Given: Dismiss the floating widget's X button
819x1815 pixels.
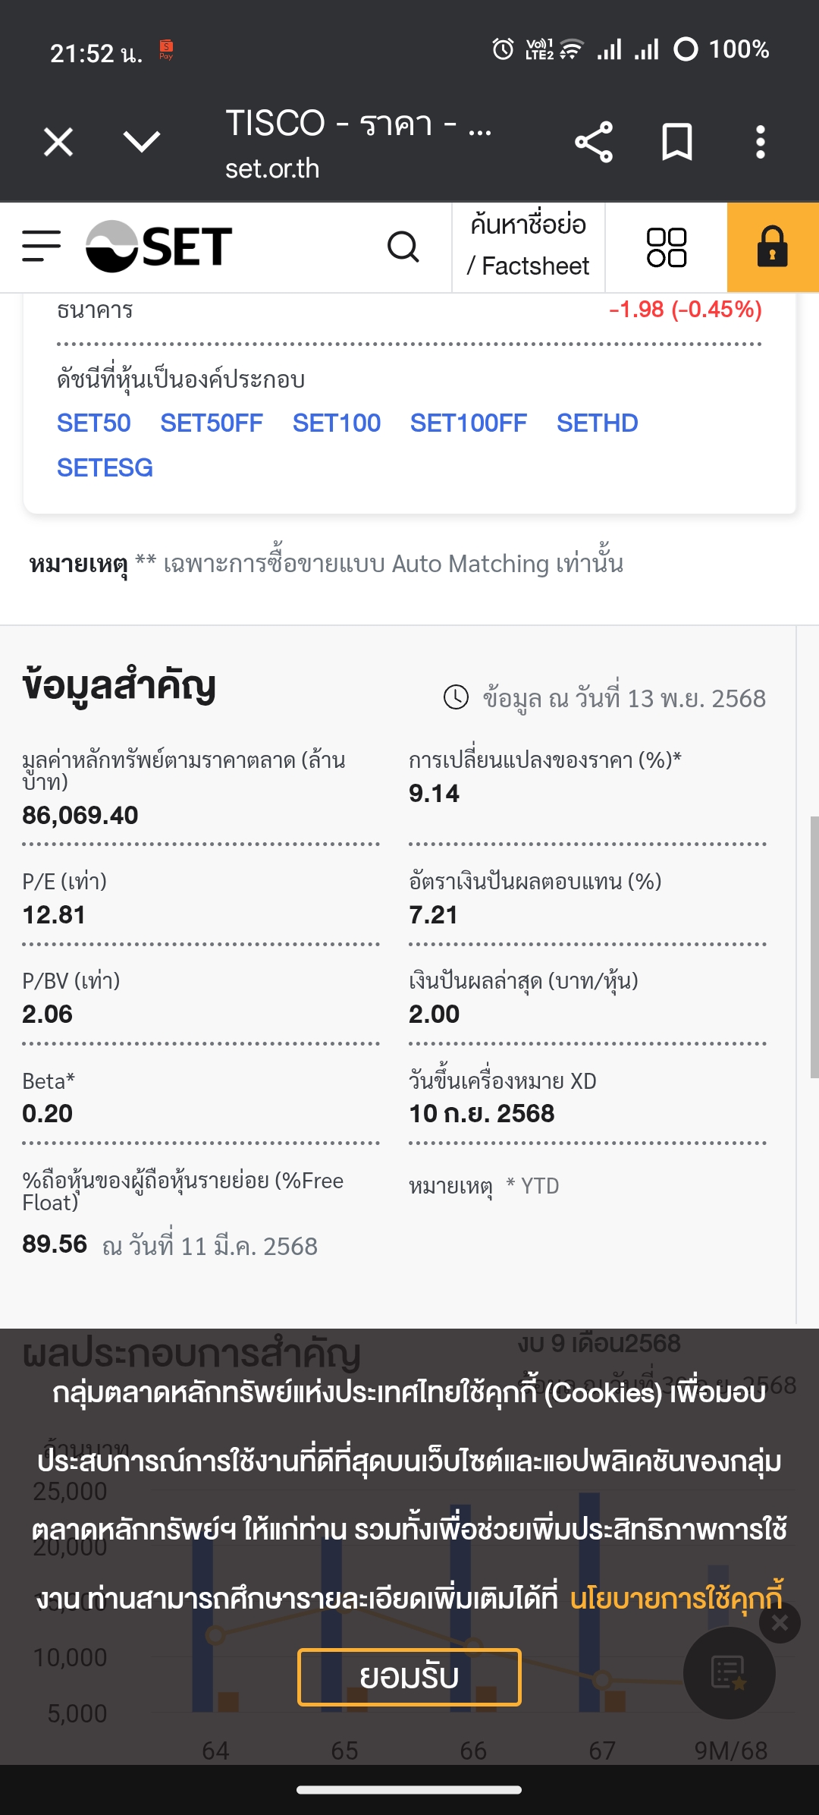Looking at the screenshot, I should (780, 1623).
